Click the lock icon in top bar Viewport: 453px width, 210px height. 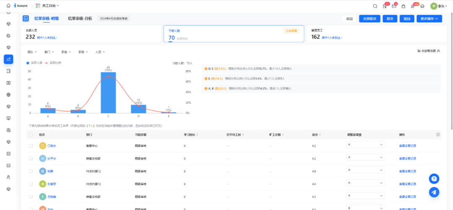pyautogui.click(x=403, y=6)
